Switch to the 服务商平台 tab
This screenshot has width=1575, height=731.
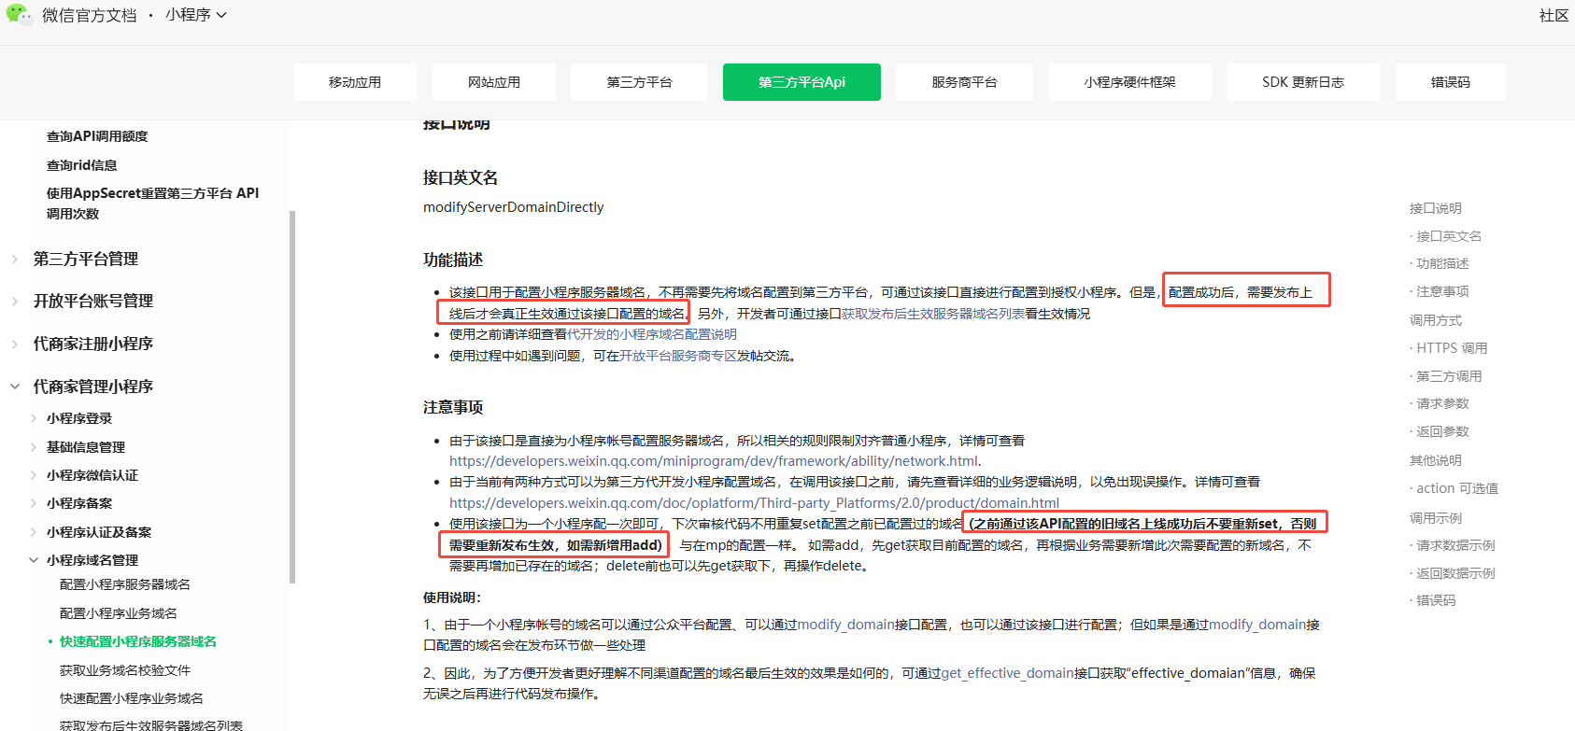pyautogui.click(x=964, y=82)
